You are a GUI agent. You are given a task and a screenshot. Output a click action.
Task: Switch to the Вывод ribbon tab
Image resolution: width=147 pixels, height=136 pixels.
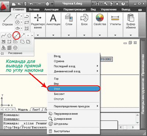click(126, 10)
